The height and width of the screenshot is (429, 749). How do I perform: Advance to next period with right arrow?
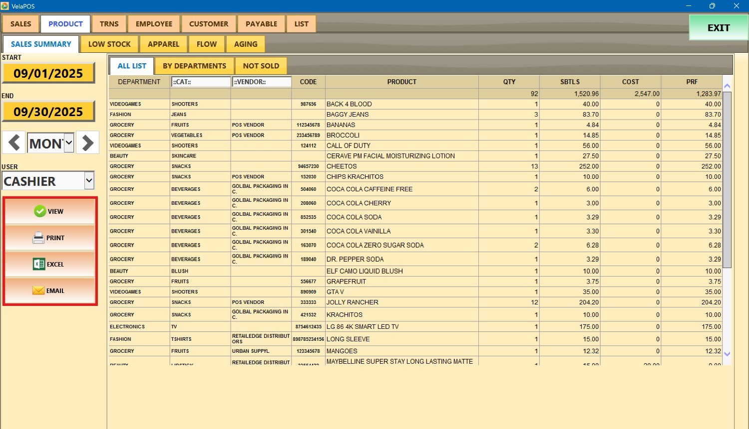(88, 143)
